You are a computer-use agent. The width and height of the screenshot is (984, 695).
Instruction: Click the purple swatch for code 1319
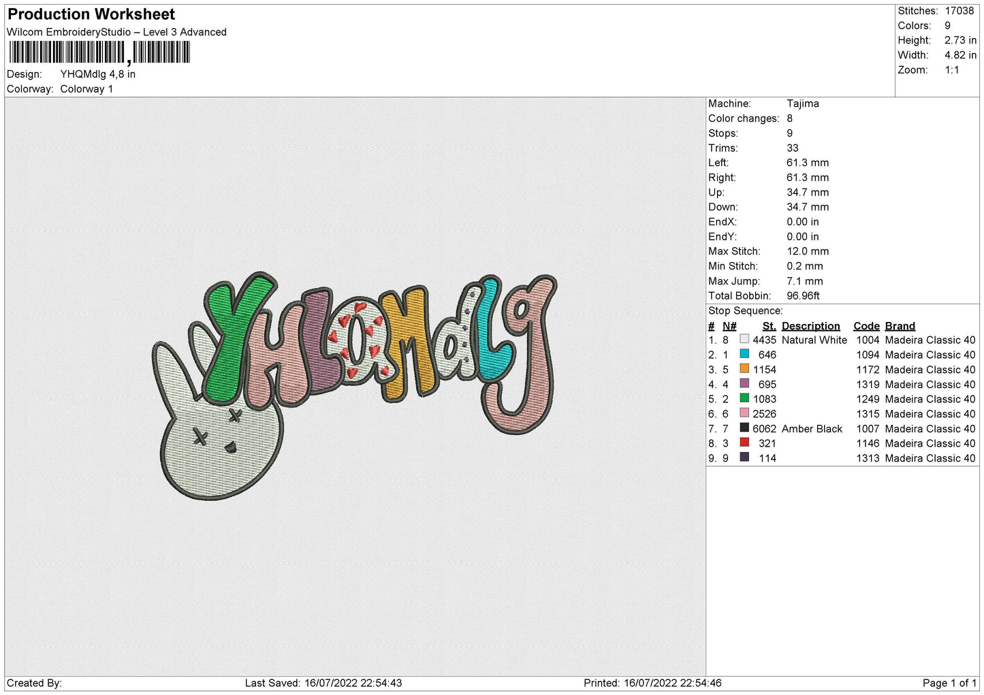744,384
